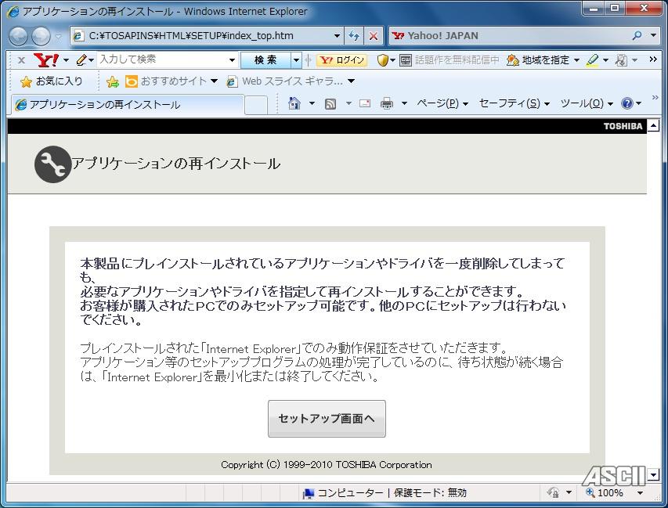Click the Home icon
Viewport: 668px width, 508px height.
(294, 103)
